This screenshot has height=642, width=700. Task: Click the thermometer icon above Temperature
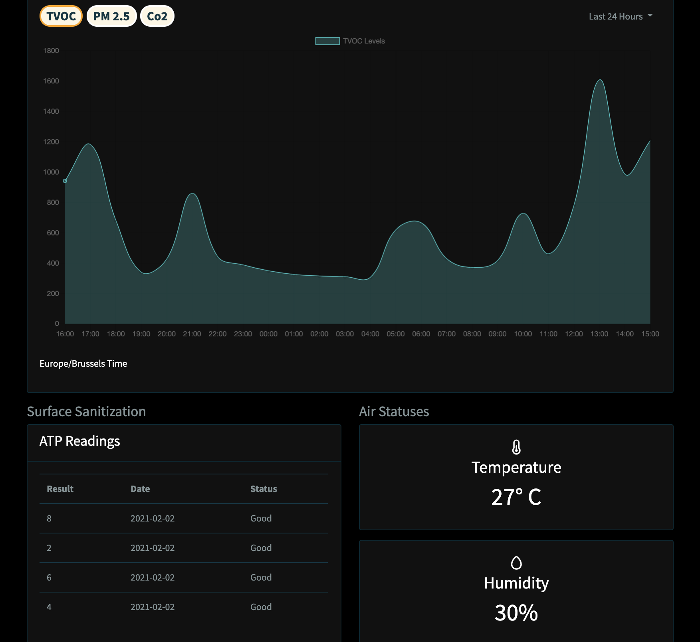pyautogui.click(x=516, y=447)
